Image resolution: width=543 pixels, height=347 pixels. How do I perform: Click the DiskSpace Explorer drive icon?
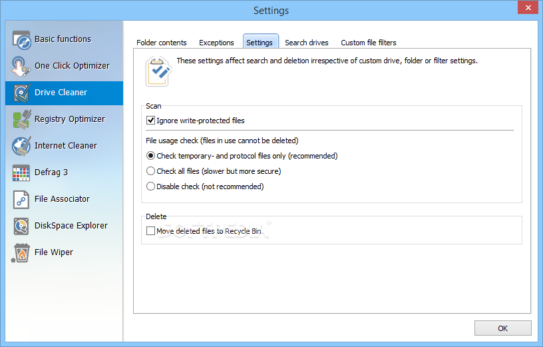(x=21, y=226)
